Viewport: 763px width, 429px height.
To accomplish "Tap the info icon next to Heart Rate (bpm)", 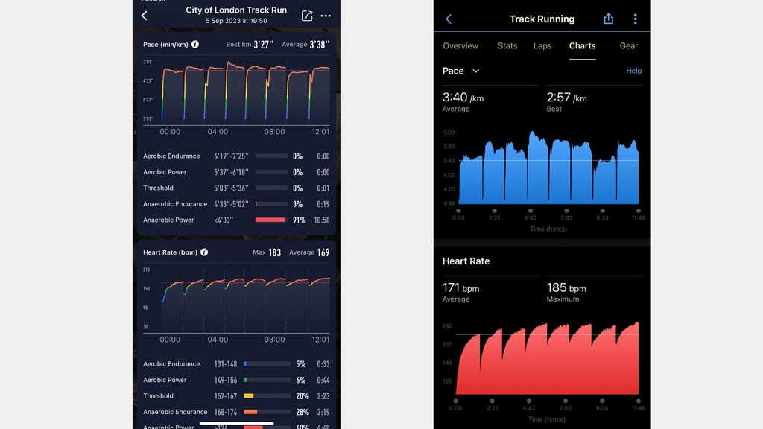I will [x=204, y=252].
